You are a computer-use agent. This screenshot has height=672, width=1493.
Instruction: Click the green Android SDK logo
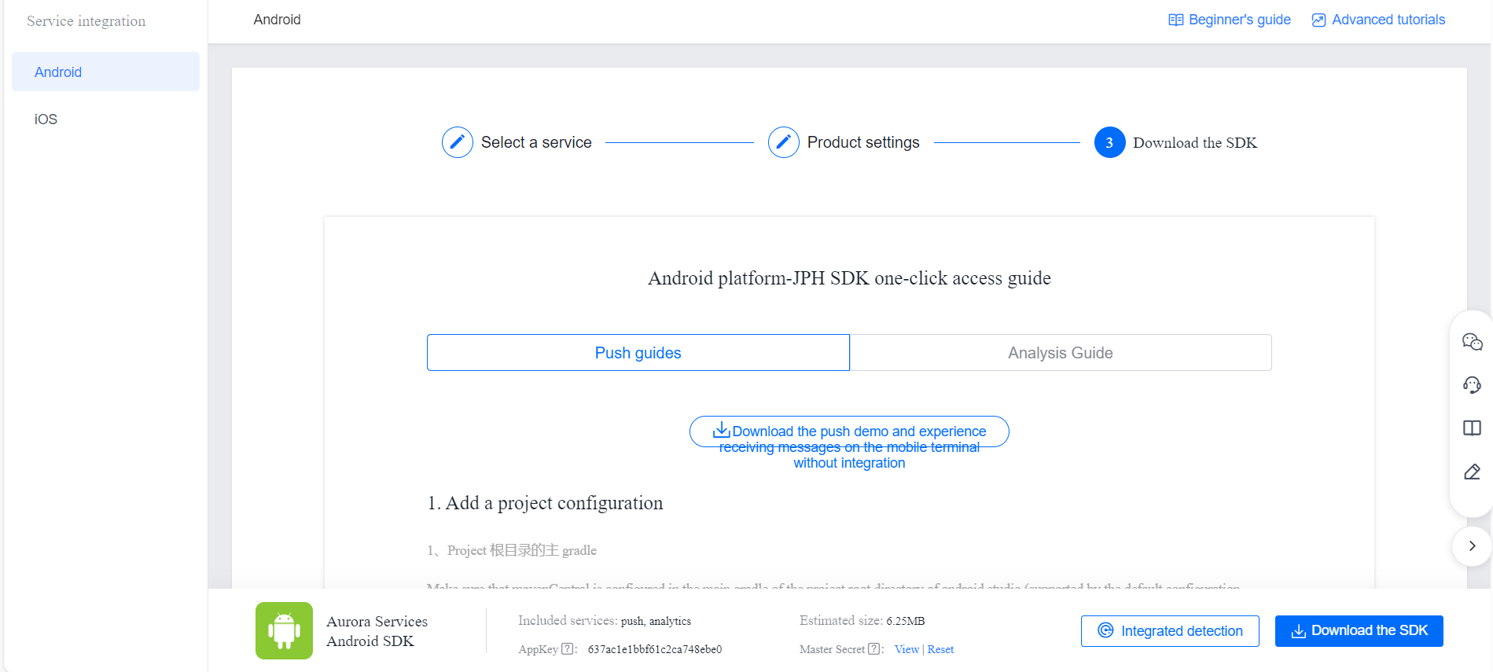click(284, 630)
